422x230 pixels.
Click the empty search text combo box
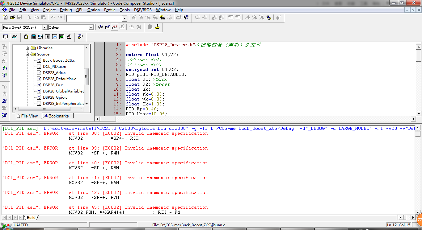coord(94,18)
